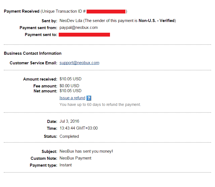The image size is (215, 187).
Task: Click the blue question mark help icon
Action: point(89,98)
